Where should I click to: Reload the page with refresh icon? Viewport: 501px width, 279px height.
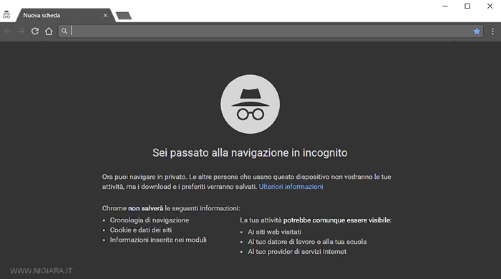pyautogui.click(x=35, y=31)
